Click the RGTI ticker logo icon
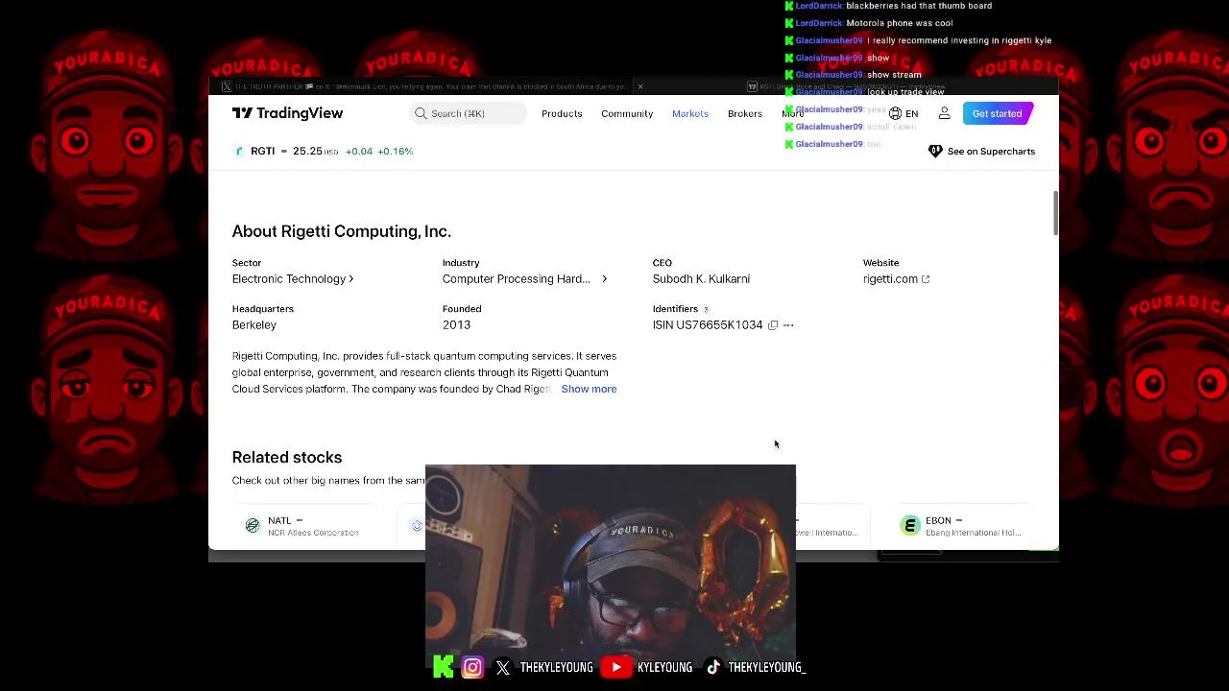This screenshot has height=691, width=1229. [x=239, y=151]
